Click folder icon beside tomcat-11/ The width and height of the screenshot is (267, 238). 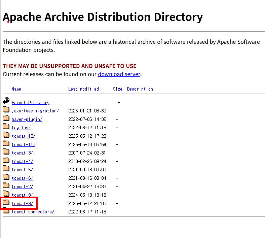(6, 143)
